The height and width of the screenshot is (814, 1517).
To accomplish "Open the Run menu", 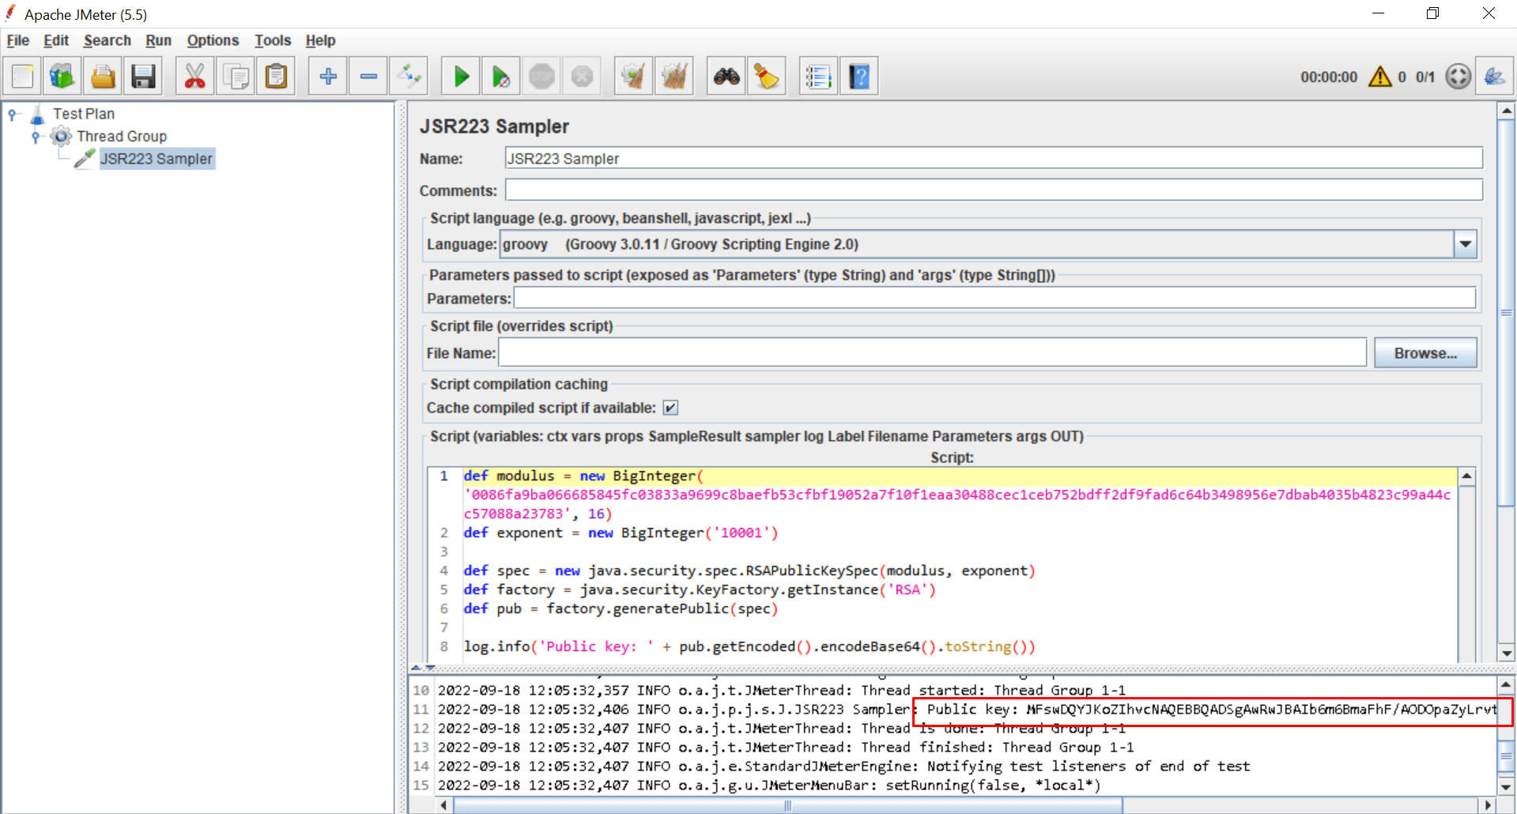I will pyautogui.click(x=159, y=40).
